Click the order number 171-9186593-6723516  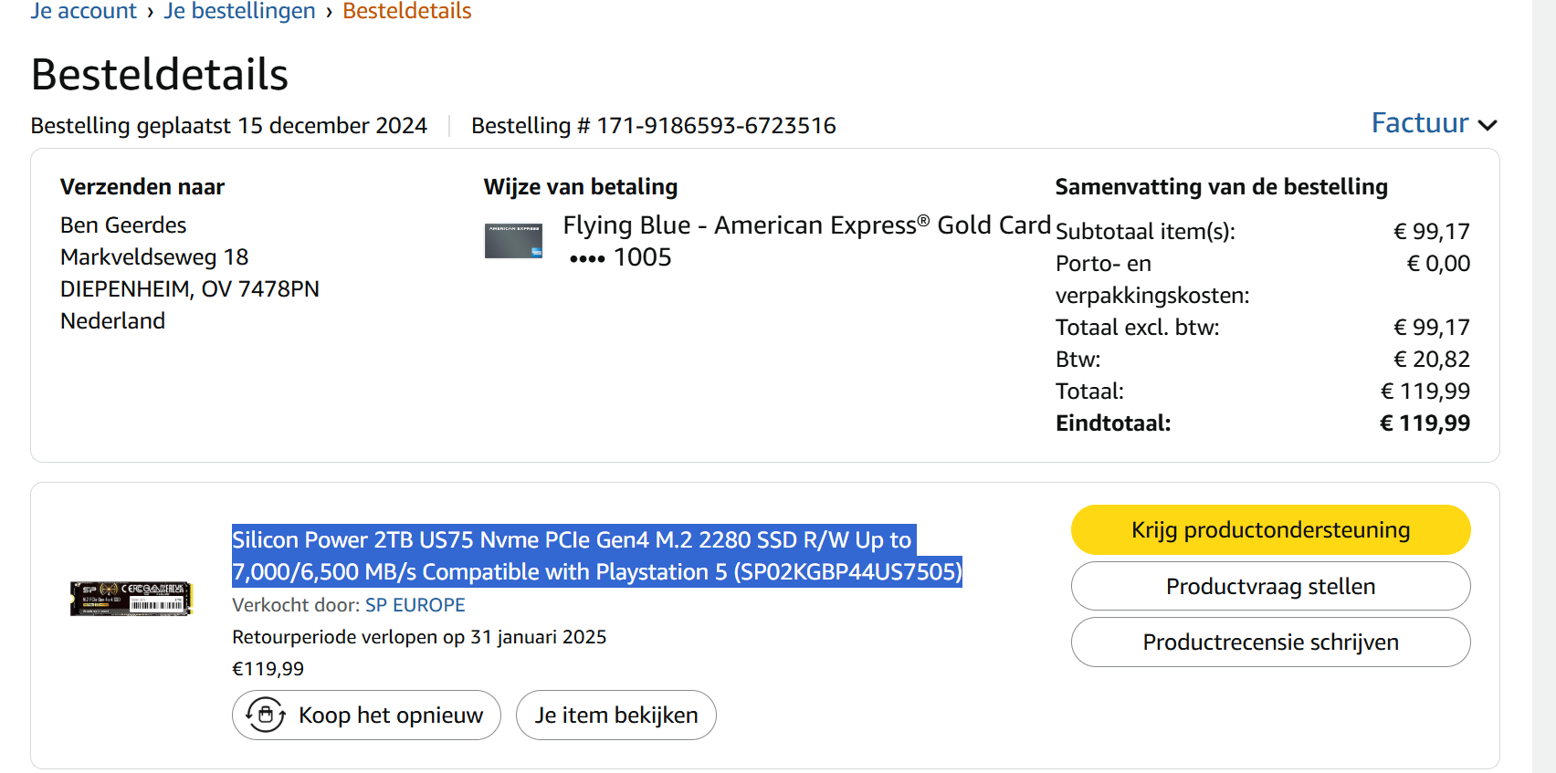pyautogui.click(x=716, y=126)
